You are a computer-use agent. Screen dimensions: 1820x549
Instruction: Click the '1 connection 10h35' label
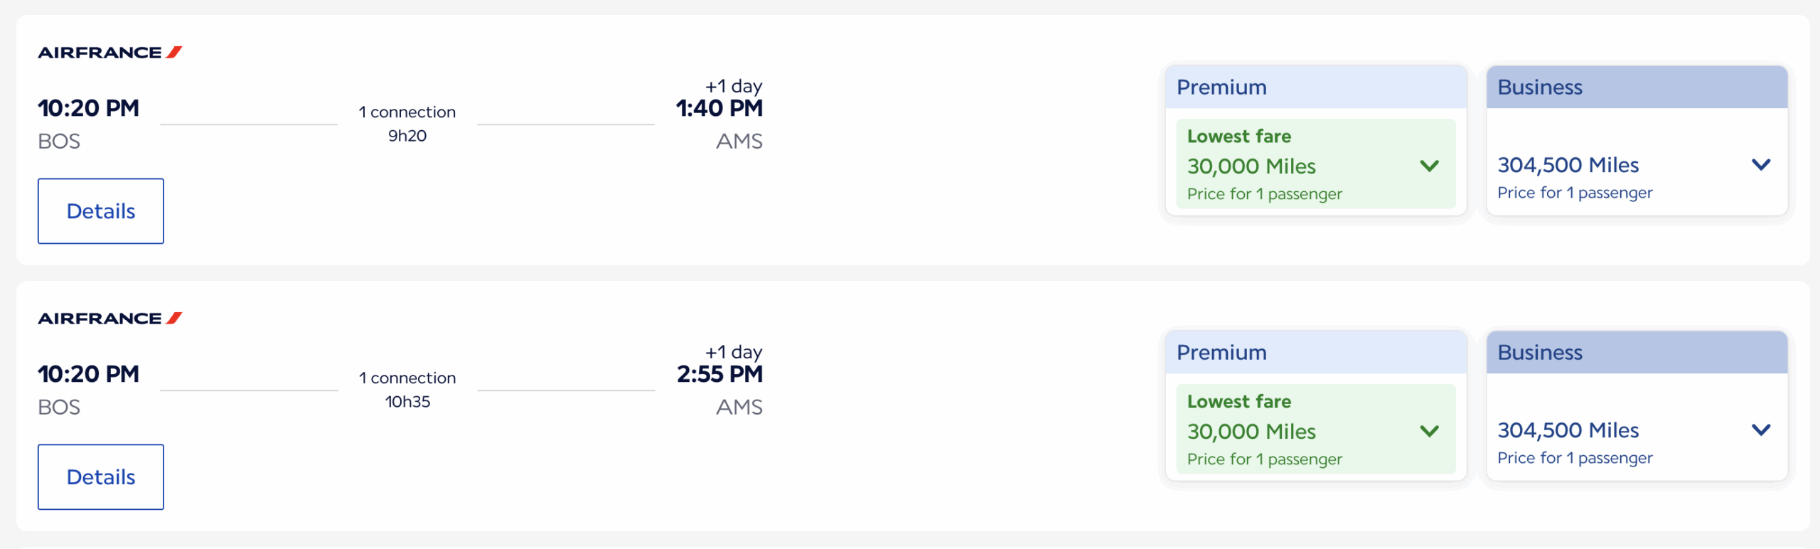[x=407, y=390]
